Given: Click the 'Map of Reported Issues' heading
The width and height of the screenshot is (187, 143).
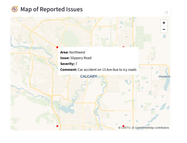Looking at the screenshot, I should point(51,9).
